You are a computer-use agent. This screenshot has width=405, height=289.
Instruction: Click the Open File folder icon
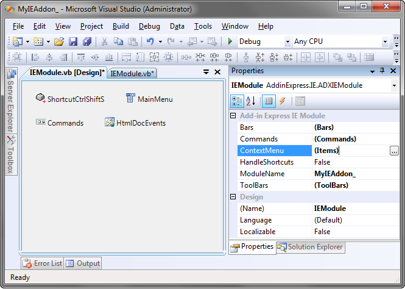pos(59,41)
